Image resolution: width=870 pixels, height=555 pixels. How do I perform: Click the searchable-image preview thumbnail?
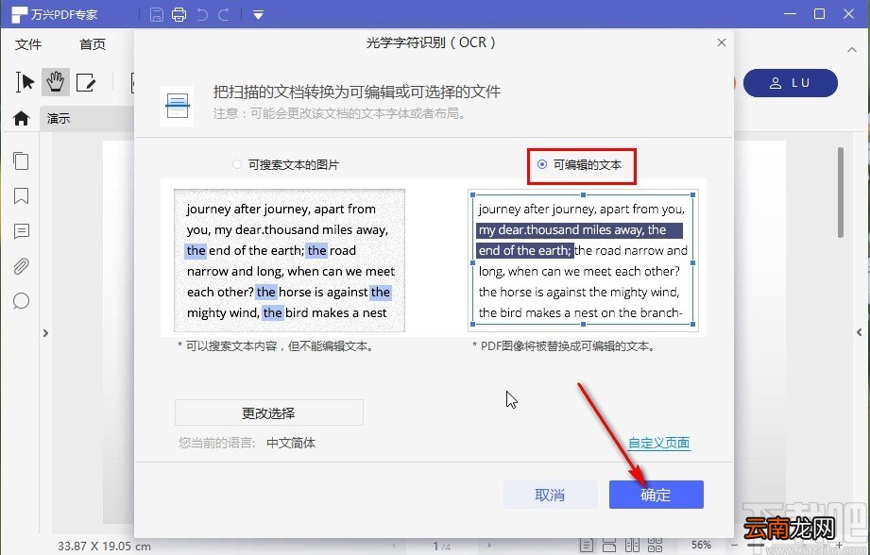pyautogui.click(x=289, y=261)
